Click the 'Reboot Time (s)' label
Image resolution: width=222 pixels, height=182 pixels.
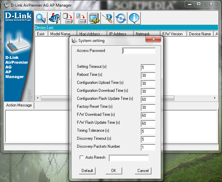click(x=90, y=75)
